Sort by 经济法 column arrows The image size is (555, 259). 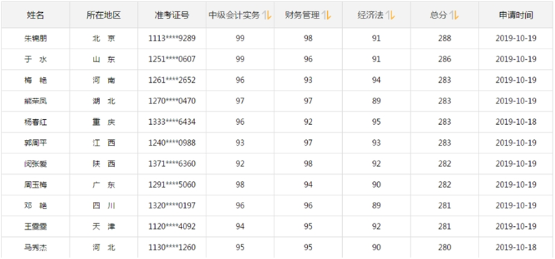[391, 15]
